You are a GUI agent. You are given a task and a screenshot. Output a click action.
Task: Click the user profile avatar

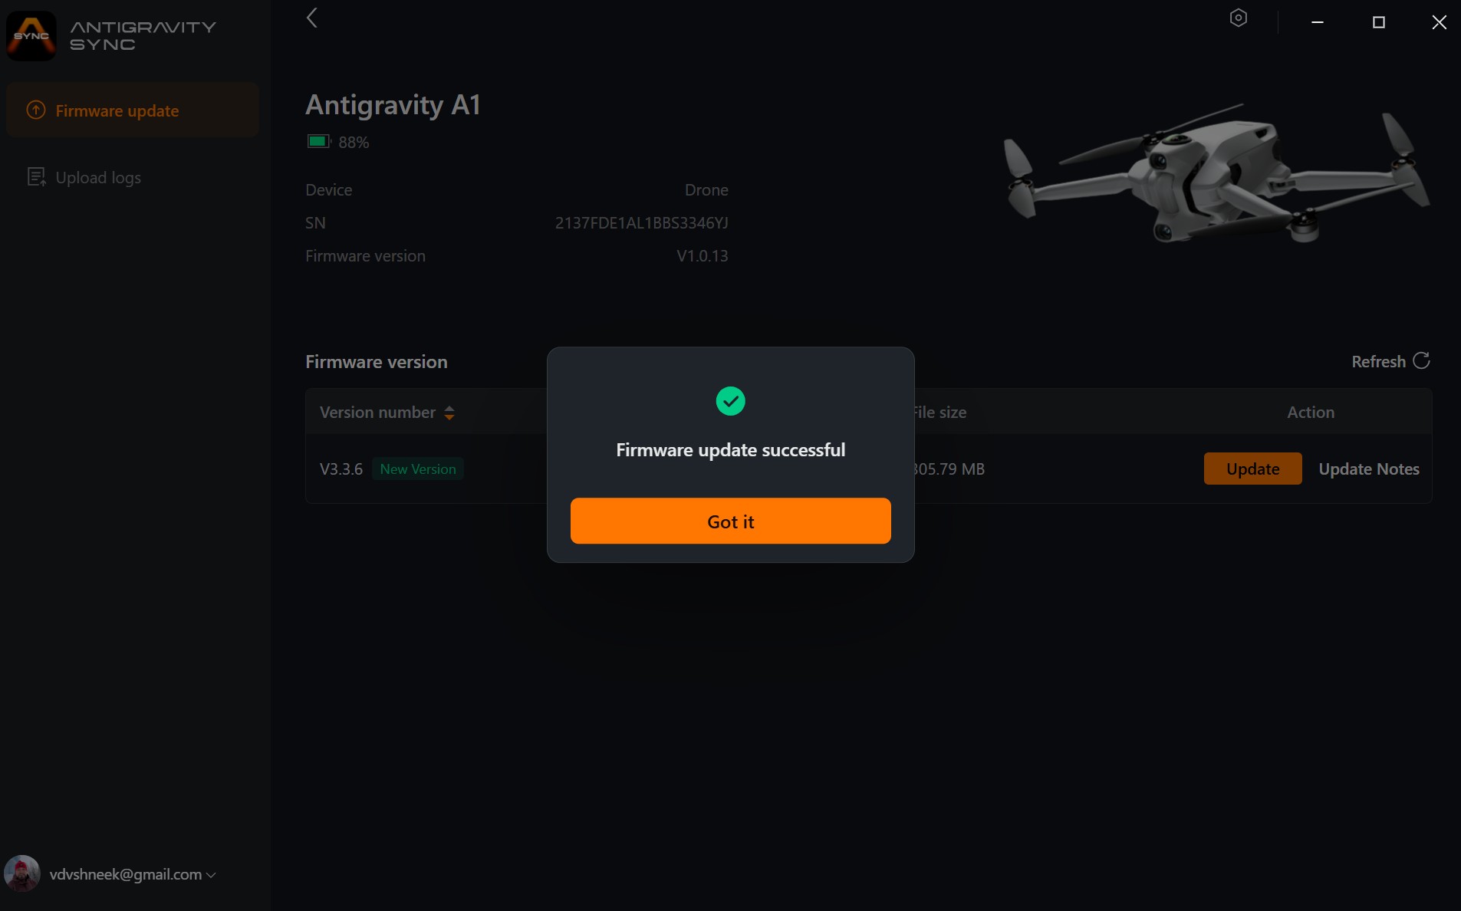click(x=21, y=873)
